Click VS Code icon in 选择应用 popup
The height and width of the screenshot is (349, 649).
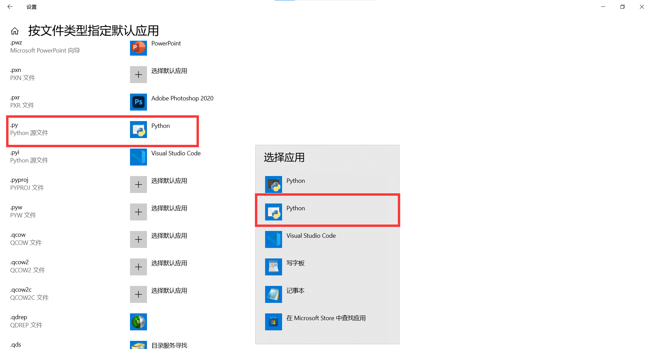coord(274,239)
